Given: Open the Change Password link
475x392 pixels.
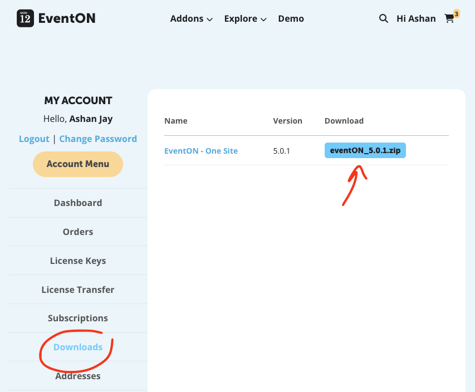Looking at the screenshot, I should [x=98, y=139].
